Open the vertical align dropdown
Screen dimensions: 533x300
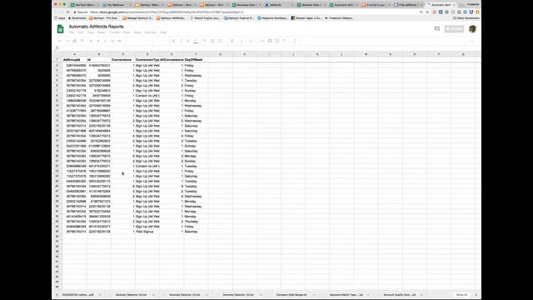[x=242, y=41]
